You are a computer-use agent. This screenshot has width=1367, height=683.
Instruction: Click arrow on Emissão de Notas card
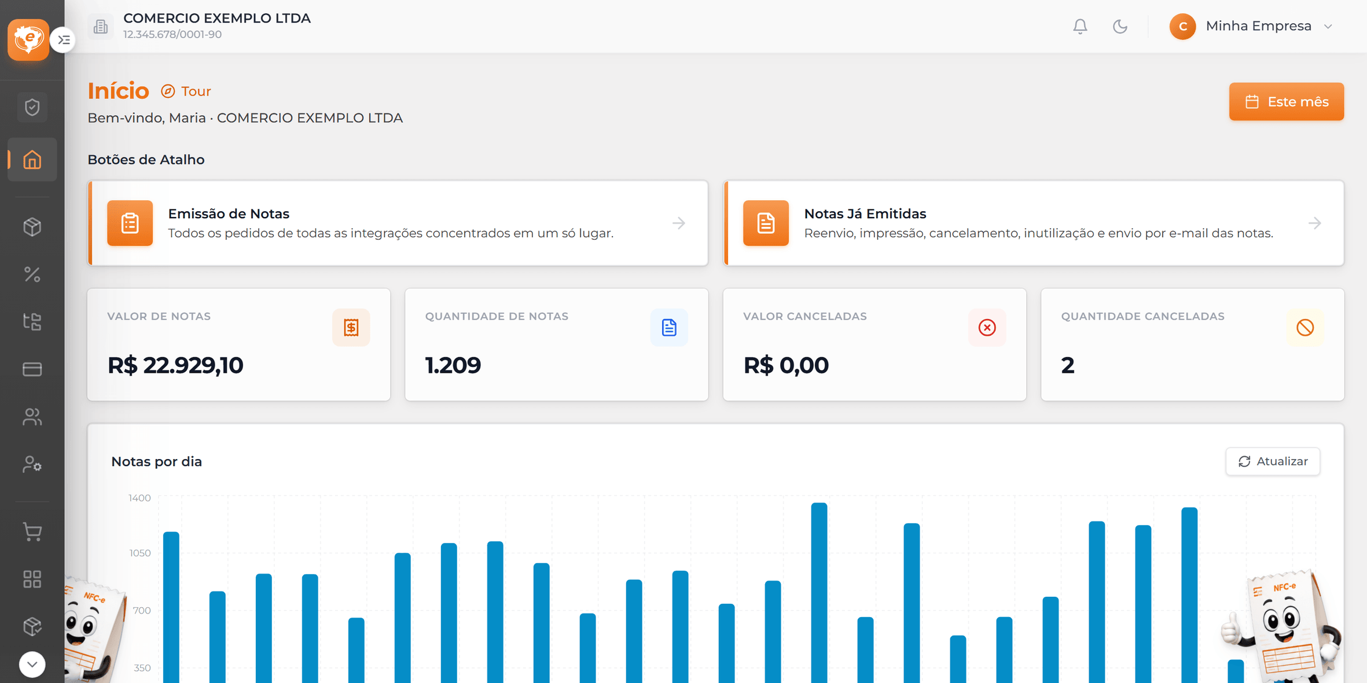(x=679, y=223)
